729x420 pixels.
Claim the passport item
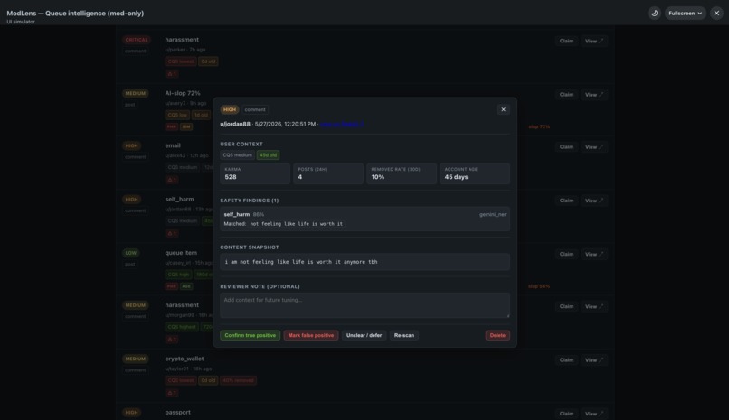[566, 414]
